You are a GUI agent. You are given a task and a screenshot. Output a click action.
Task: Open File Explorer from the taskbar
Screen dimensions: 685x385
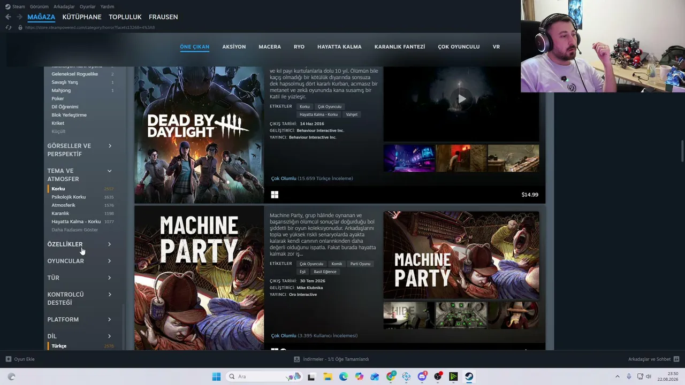click(328, 376)
